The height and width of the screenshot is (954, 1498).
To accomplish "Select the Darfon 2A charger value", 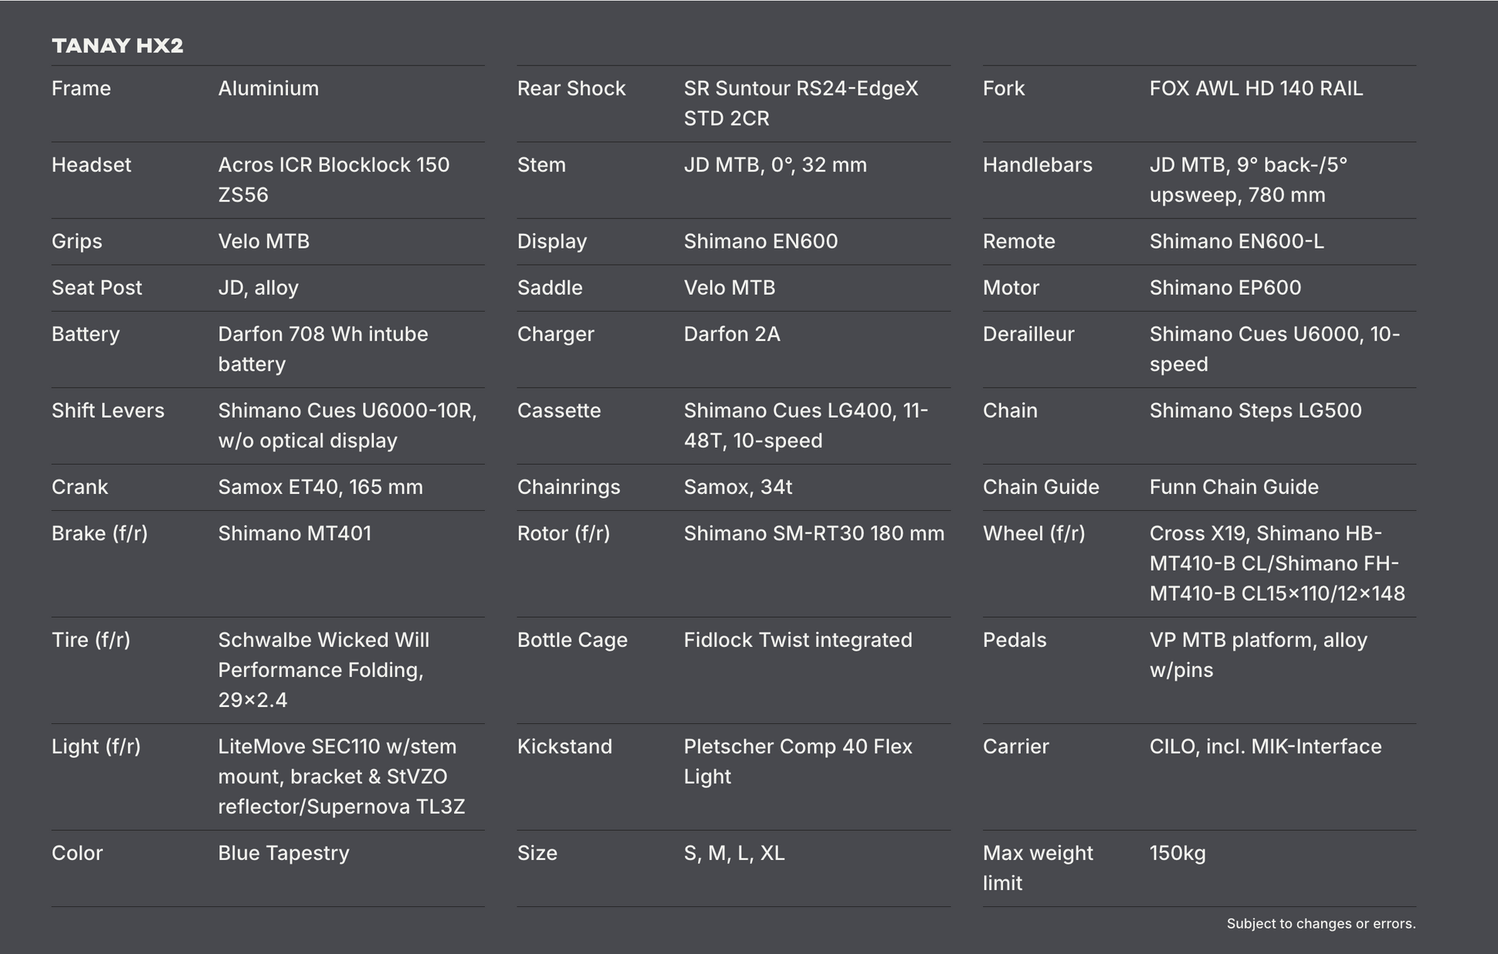I will point(731,334).
